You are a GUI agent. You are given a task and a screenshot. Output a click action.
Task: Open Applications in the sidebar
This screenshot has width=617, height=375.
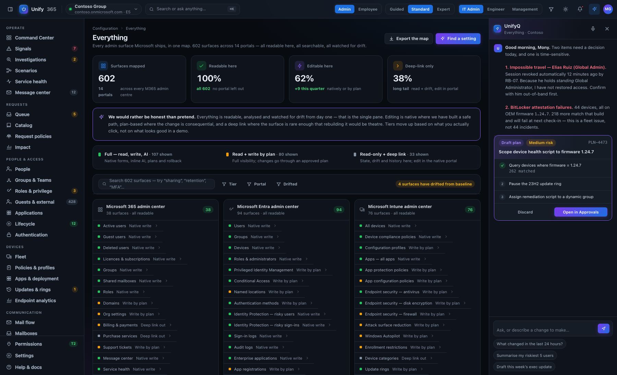(x=42, y=213)
